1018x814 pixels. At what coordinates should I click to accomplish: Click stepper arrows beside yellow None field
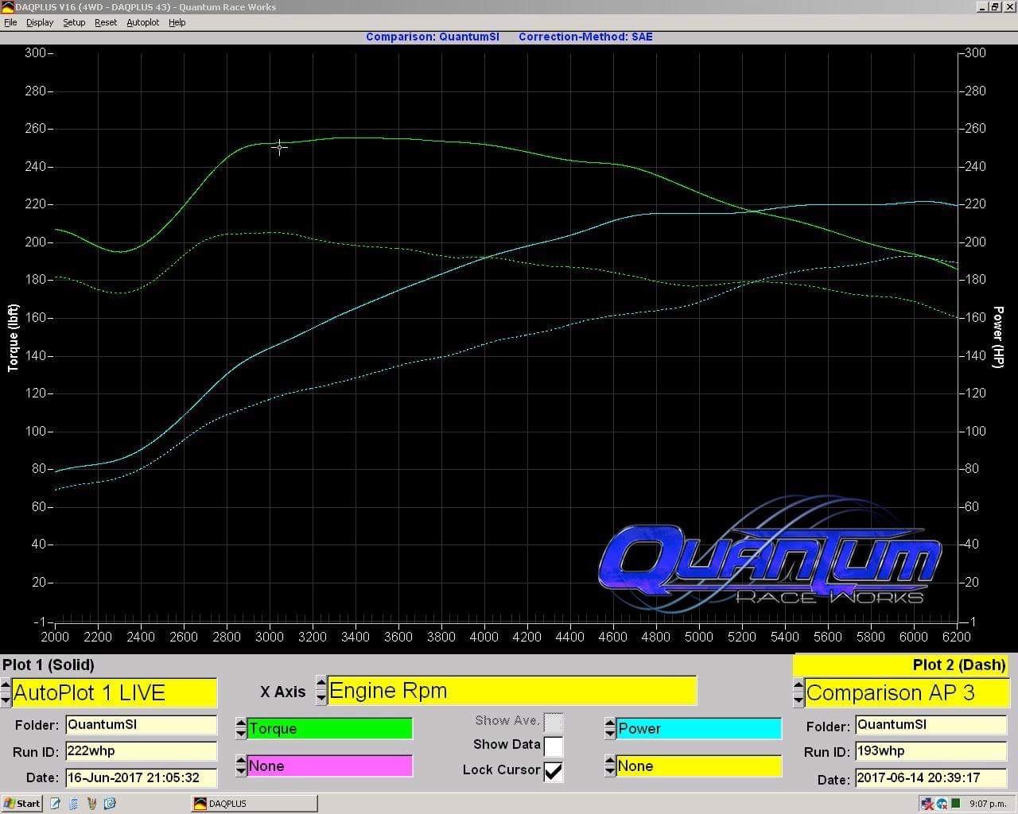610,766
